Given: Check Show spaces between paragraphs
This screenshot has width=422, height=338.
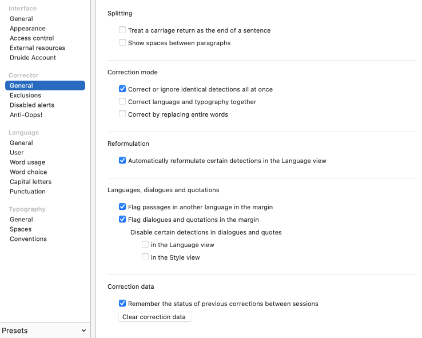Looking at the screenshot, I should [122, 43].
